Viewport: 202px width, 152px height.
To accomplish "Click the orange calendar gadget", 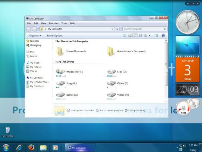I will (x=187, y=69).
